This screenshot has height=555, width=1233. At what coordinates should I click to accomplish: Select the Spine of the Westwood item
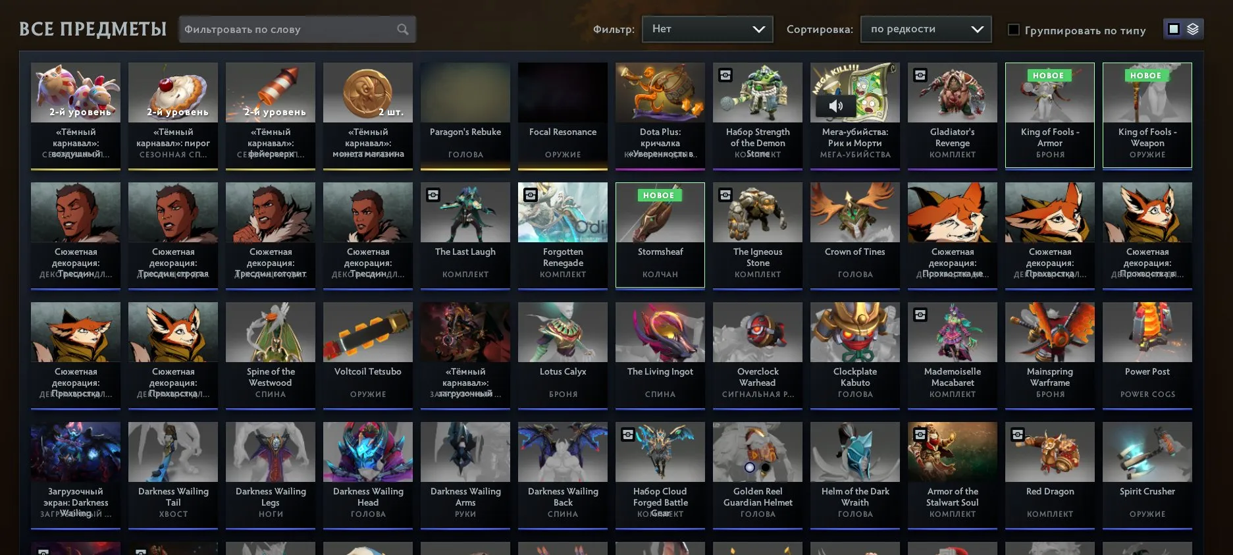point(271,355)
